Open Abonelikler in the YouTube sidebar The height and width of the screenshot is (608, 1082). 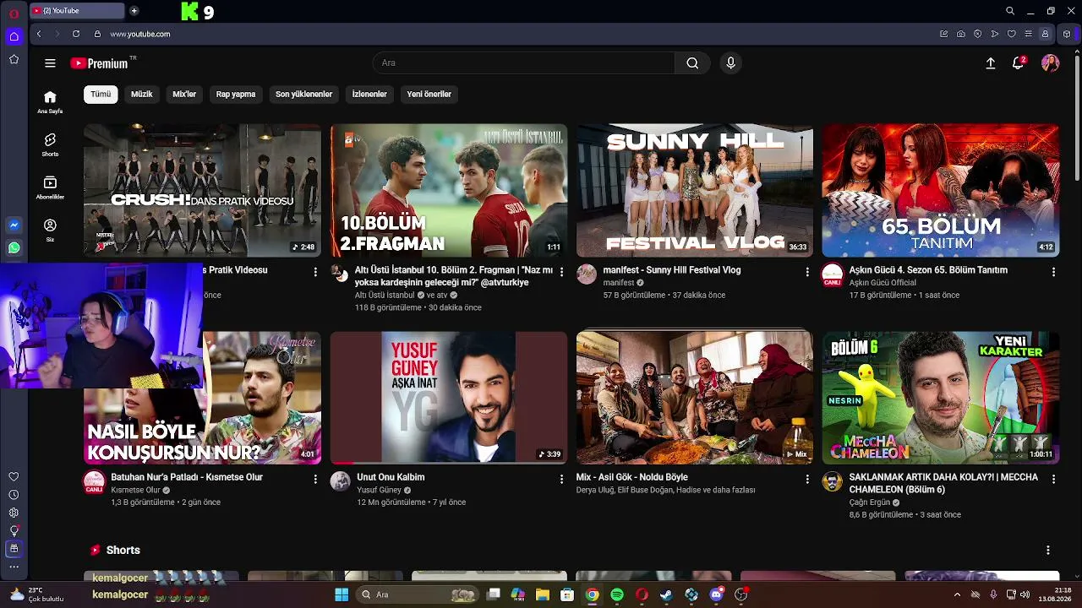point(50,187)
